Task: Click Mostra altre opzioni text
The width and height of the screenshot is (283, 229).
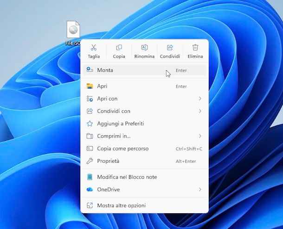Action: (121, 205)
